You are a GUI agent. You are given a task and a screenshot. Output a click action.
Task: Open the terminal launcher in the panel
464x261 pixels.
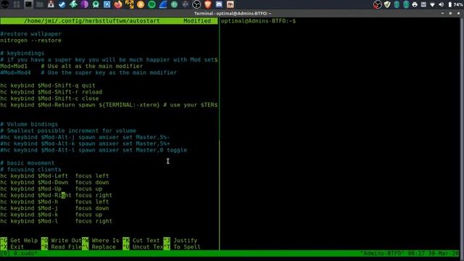point(28,4)
